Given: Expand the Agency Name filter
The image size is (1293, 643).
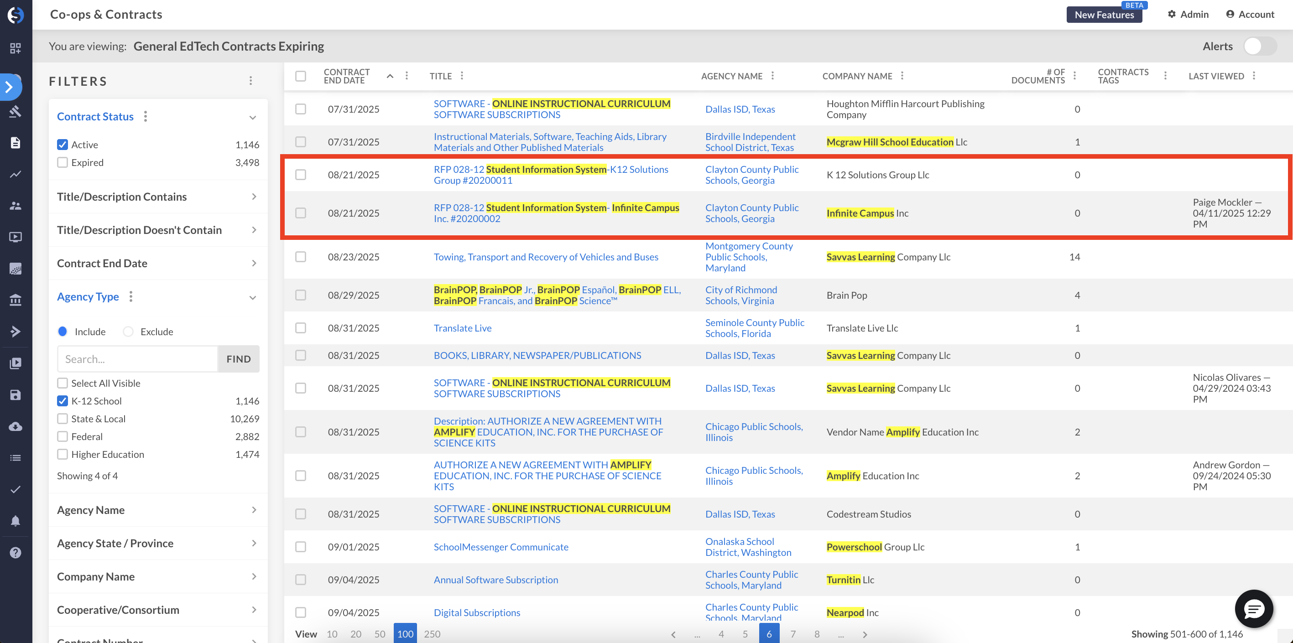Looking at the screenshot, I should [x=157, y=509].
